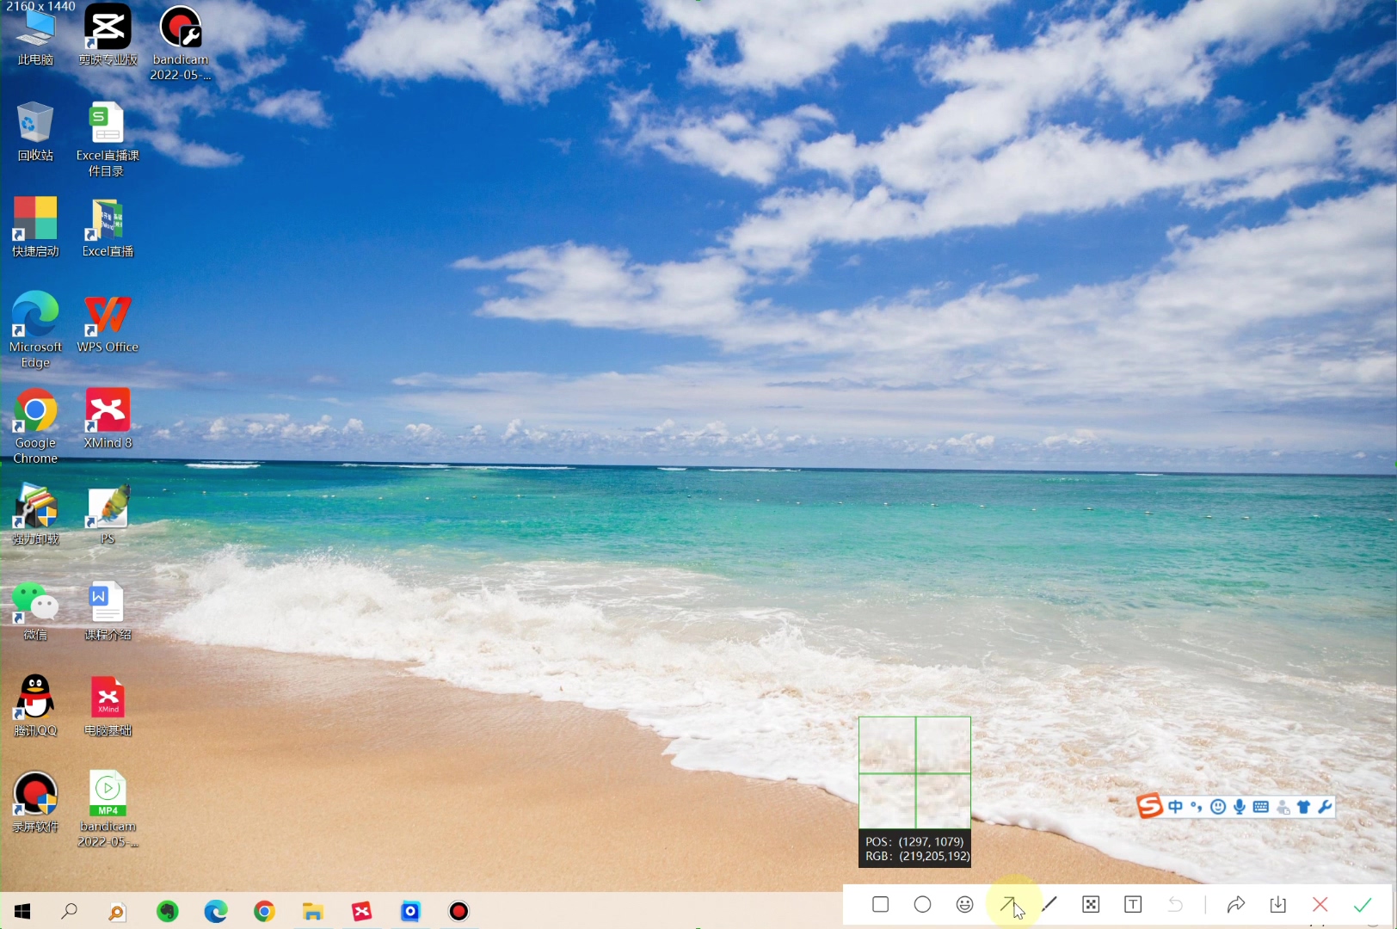Select 剪映专业版 desktop shortcut
The height and width of the screenshot is (929, 1397).
108,36
